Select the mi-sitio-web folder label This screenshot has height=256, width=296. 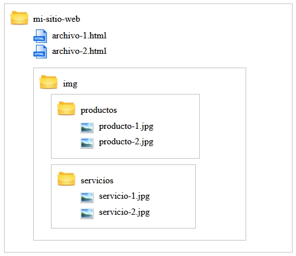coord(57,19)
